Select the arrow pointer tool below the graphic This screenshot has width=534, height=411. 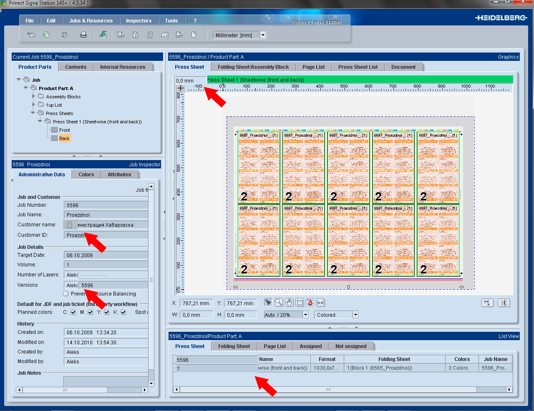(x=268, y=302)
